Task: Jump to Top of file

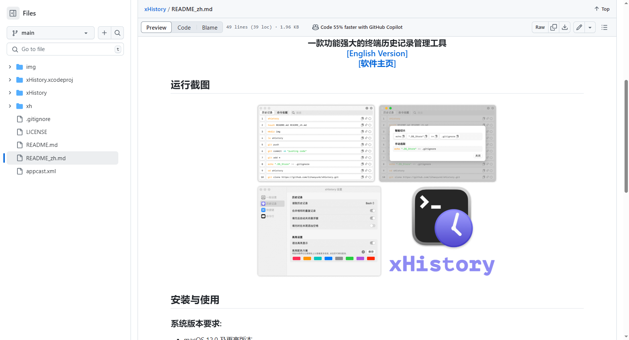Action: coord(602,9)
